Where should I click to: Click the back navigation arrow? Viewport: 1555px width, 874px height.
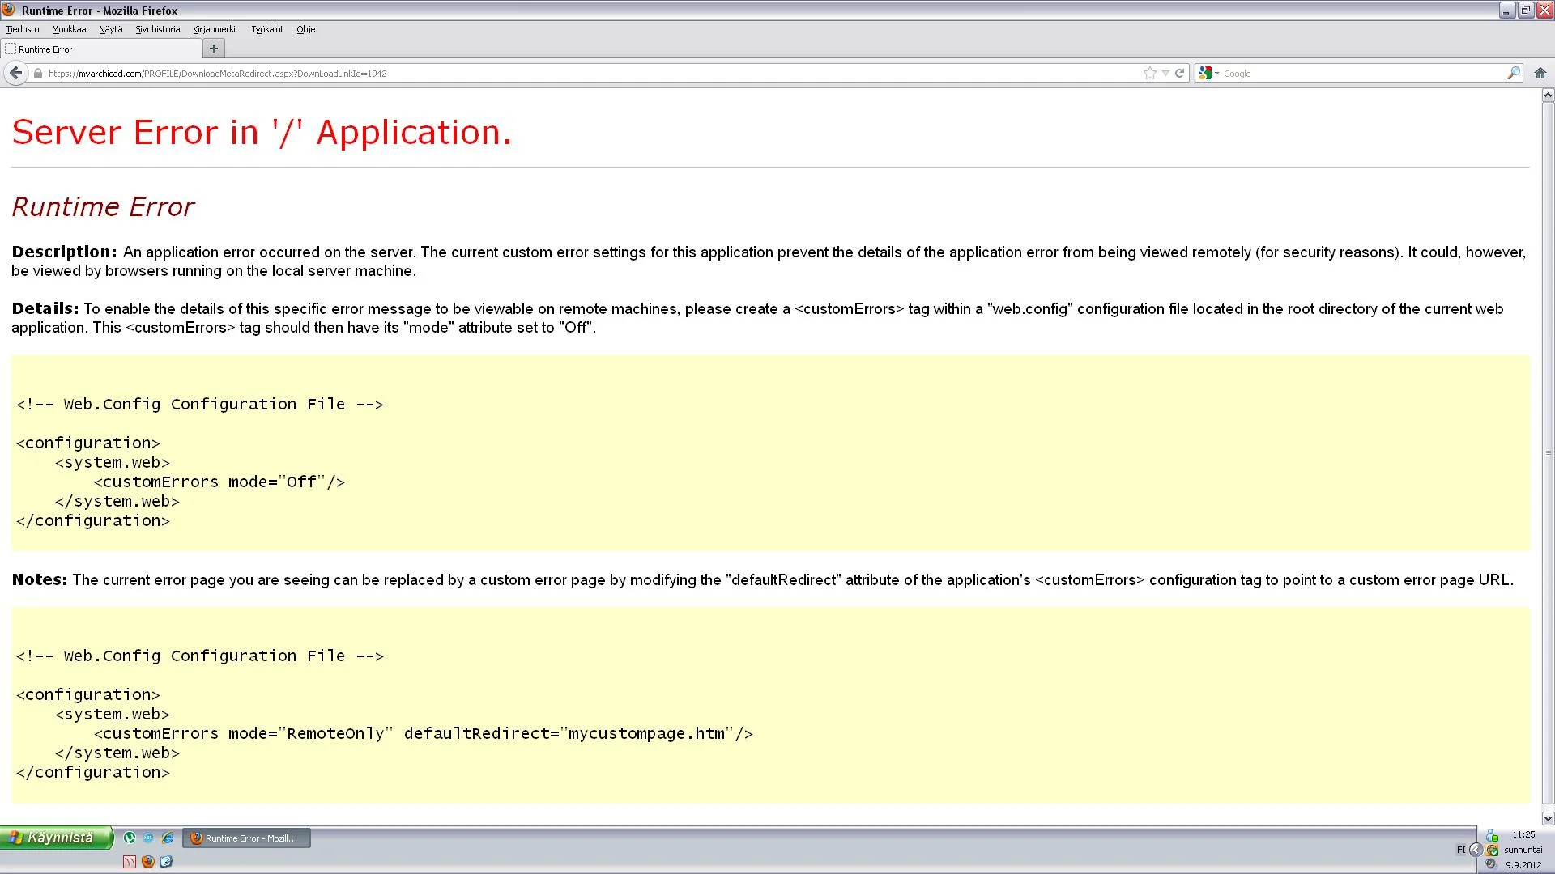pos(15,73)
